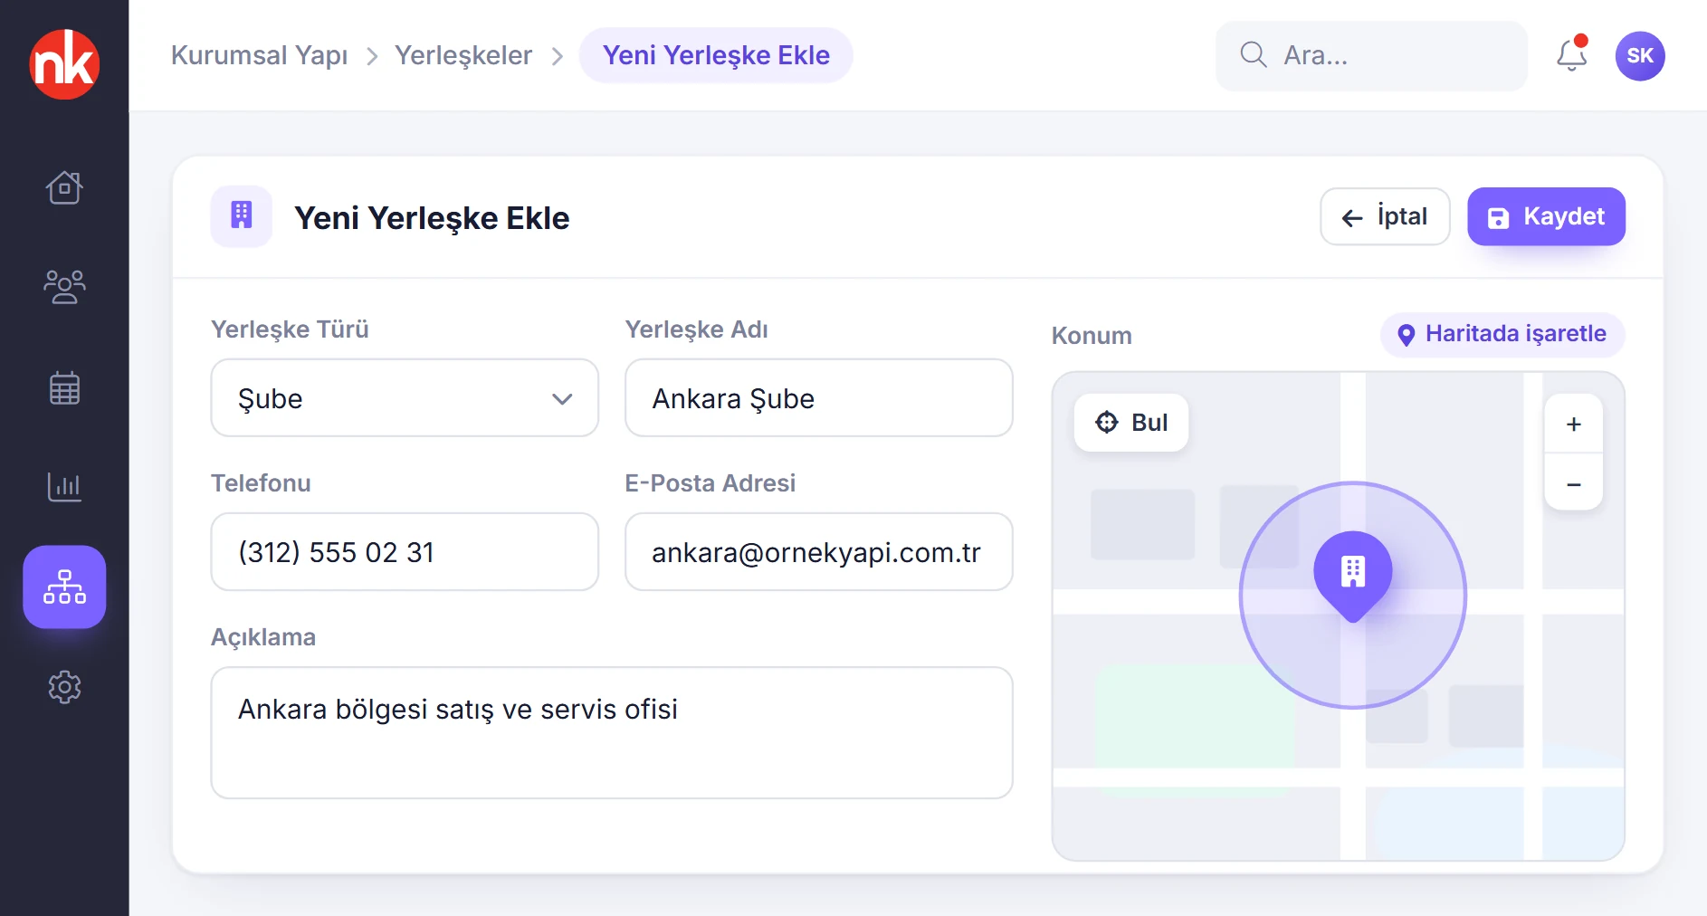Click the Konum label text
This screenshot has width=1707, height=916.
[x=1092, y=336]
